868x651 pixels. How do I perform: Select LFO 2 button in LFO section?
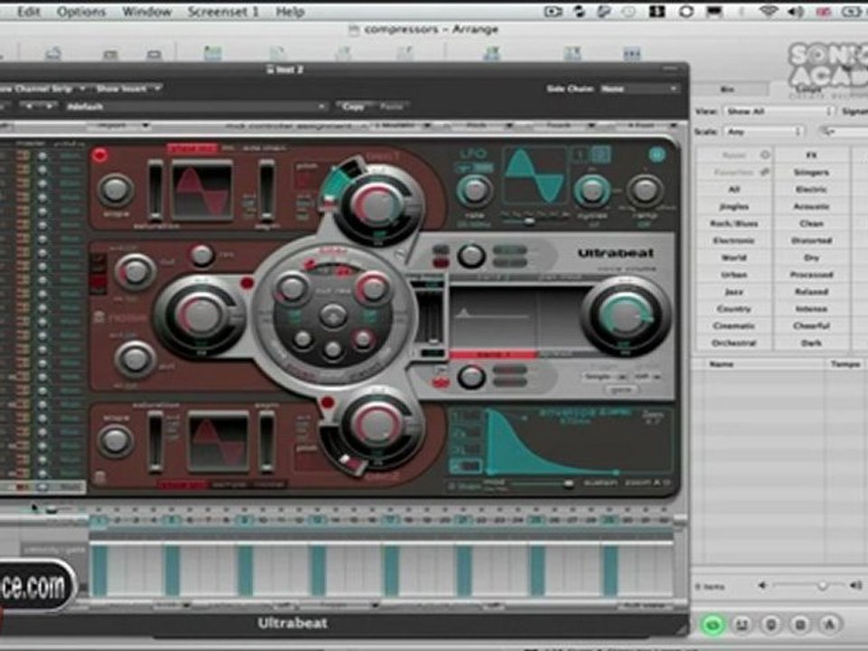[x=602, y=155]
